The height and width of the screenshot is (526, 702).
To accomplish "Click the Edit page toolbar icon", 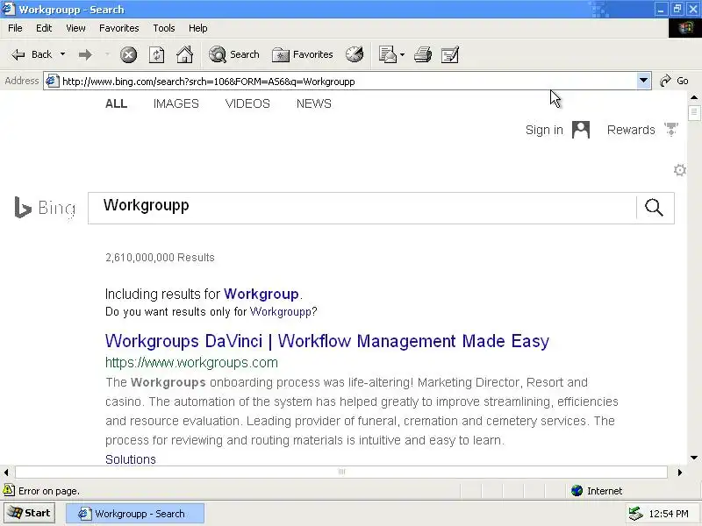I will [x=450, y=55].
